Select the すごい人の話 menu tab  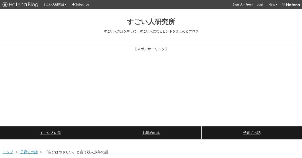pos(50,133)
